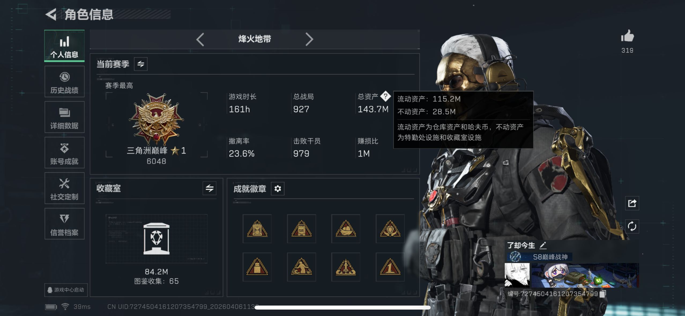685x316 pixels.
Task: Open the 历史战绩 tab
Action: 65,82
